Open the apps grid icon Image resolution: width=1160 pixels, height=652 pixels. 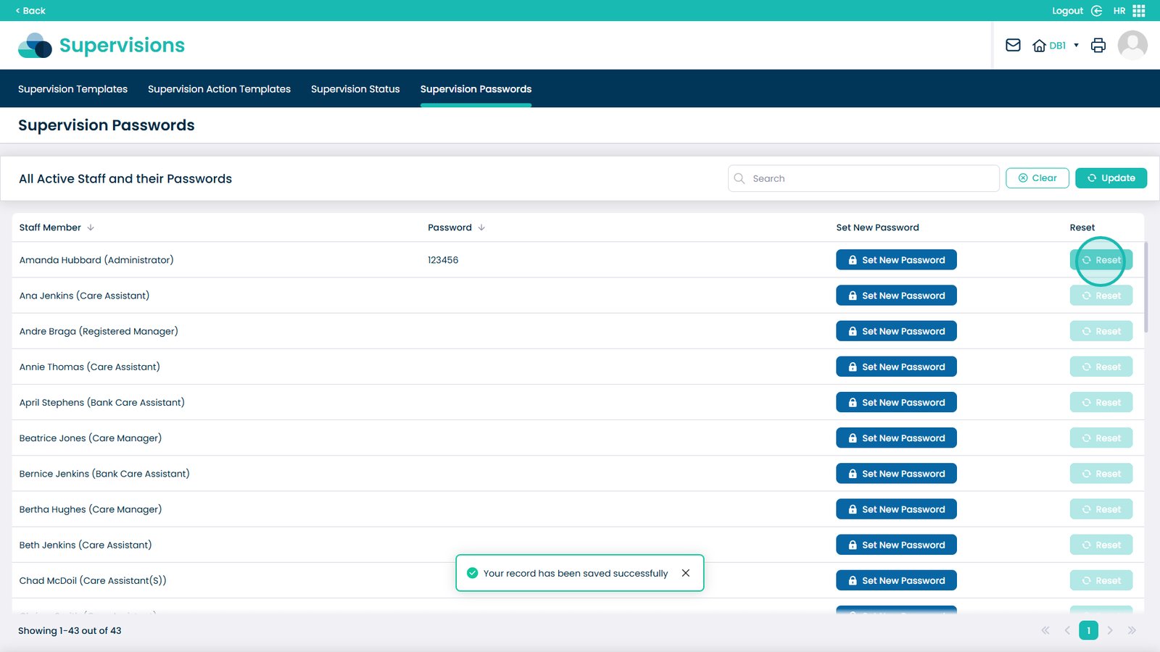[x=1139, y=11]
